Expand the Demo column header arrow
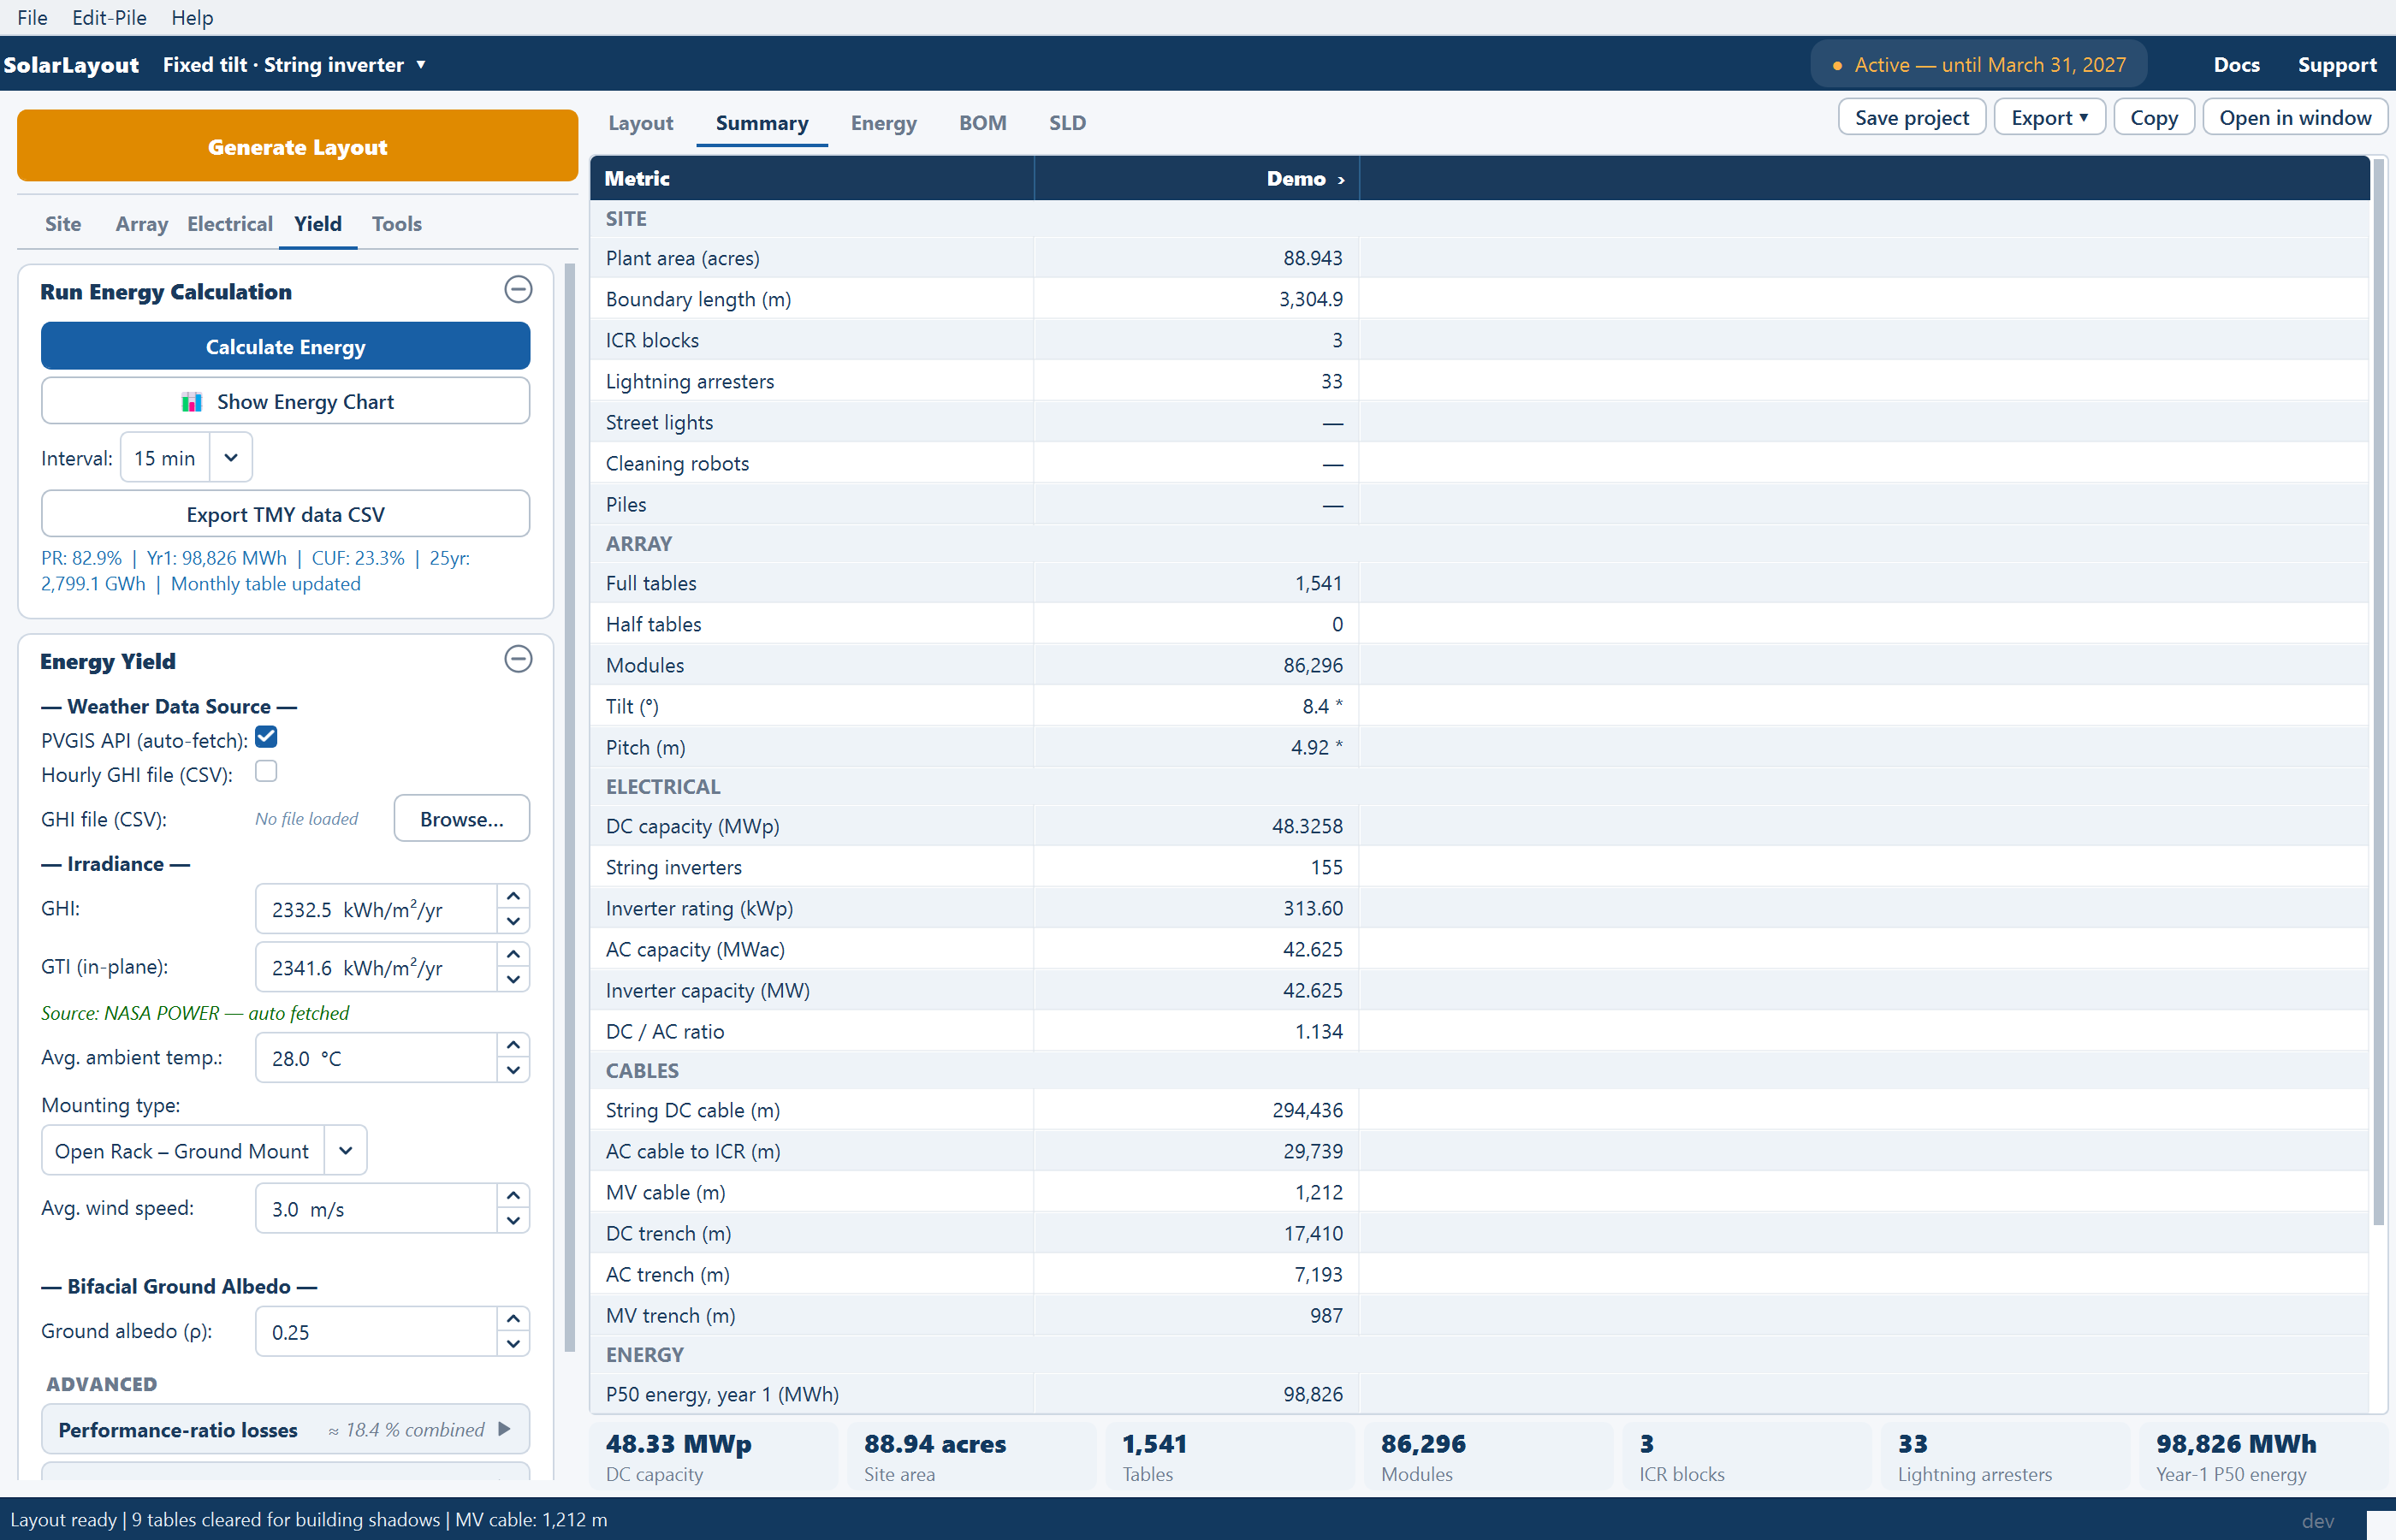 [x=1342, y=180]
